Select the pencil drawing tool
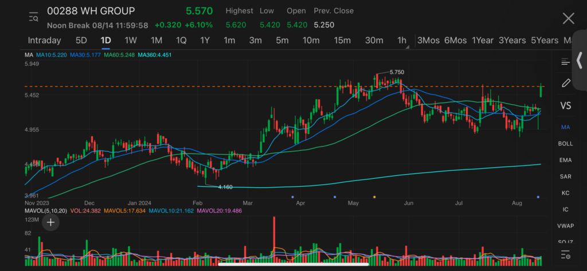 coord(566,83)
